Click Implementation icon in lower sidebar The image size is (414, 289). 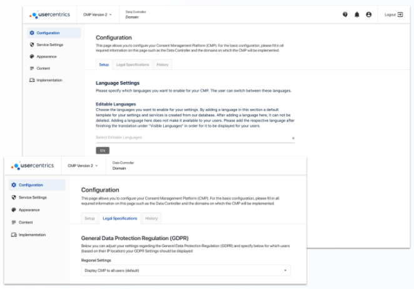point(14,235)
